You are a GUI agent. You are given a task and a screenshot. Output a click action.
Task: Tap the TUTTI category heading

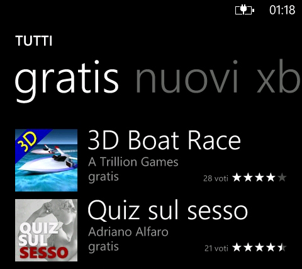33,41
